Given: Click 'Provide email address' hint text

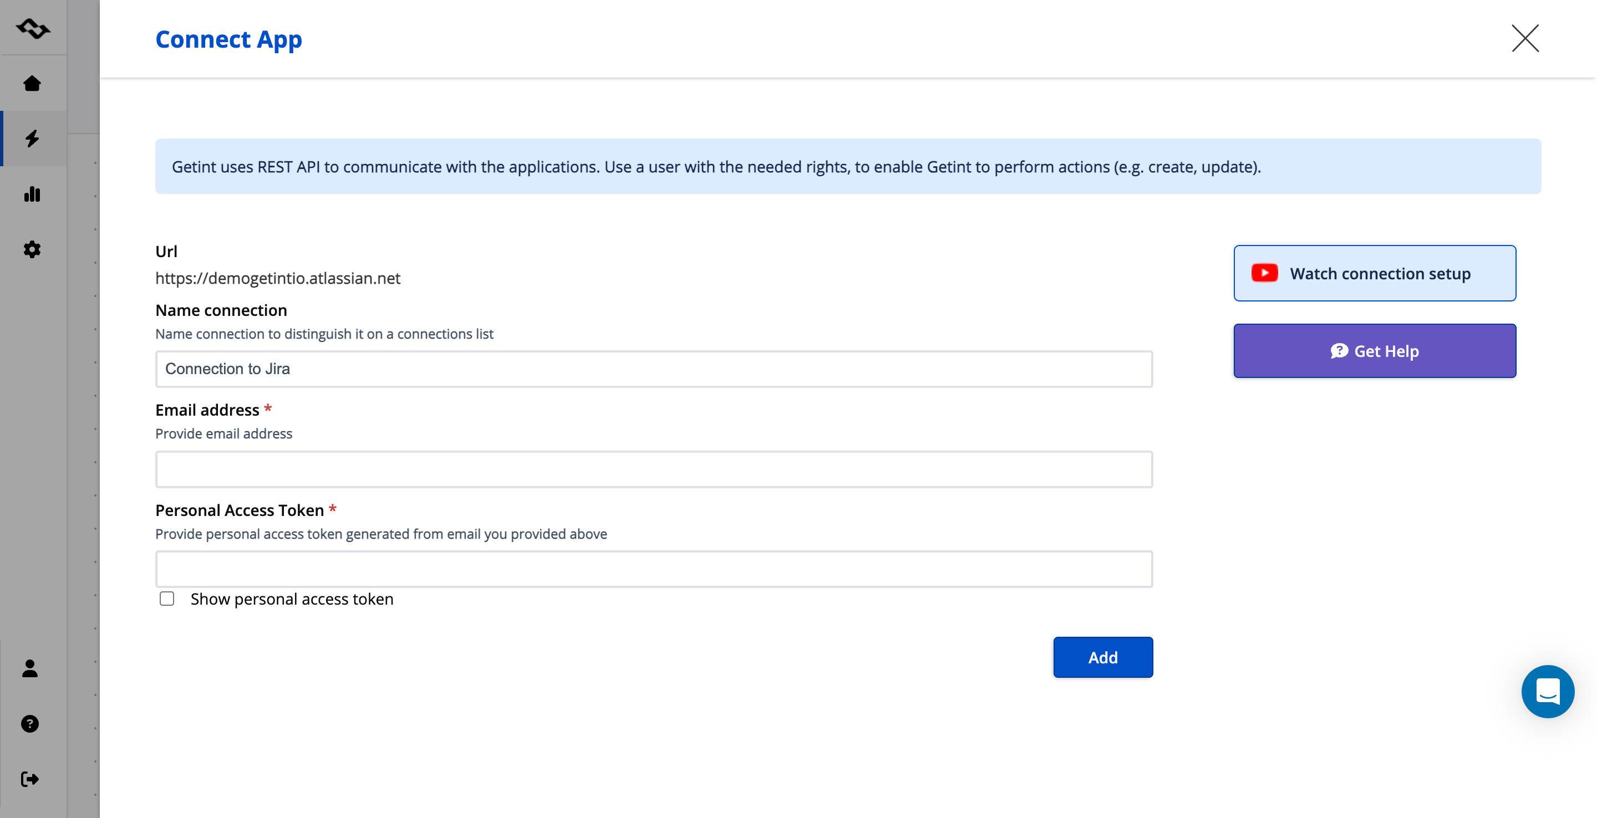Looking at the screenshot, I should click(224, 433).
